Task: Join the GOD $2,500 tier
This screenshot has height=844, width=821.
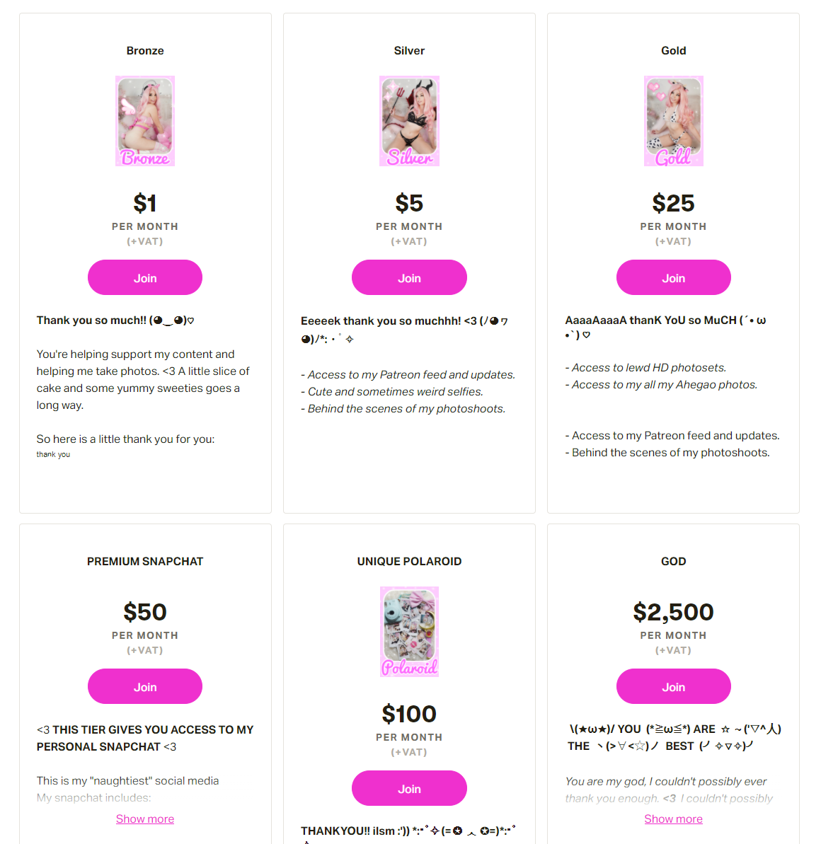Action: click(674, 686)
